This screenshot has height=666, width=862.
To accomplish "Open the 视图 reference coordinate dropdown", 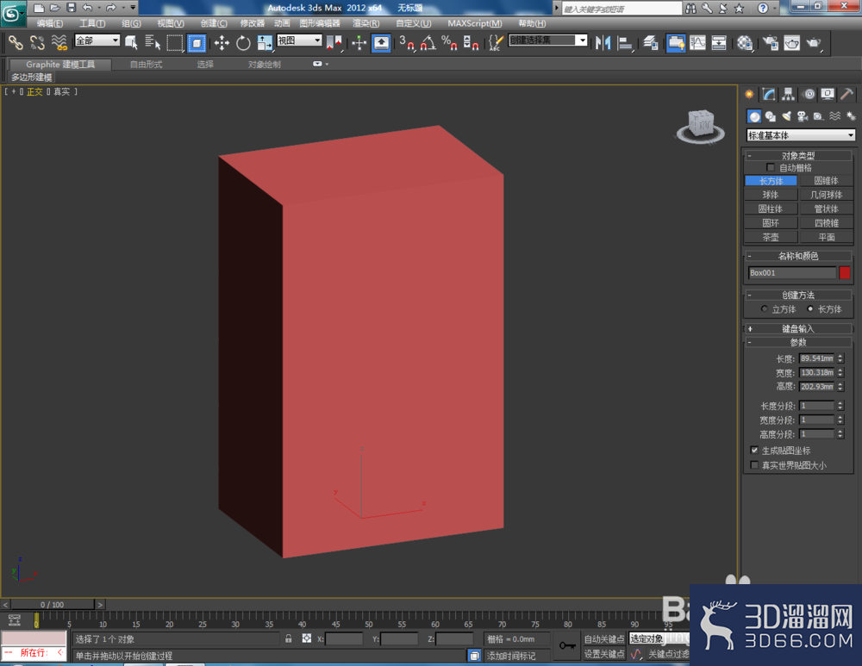I will [299, 40].
